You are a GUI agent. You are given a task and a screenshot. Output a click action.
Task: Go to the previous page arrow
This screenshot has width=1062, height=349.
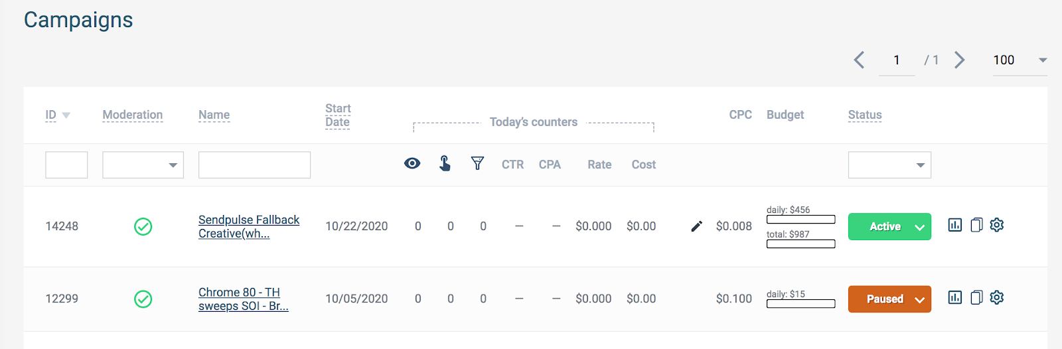coord(859,60)
